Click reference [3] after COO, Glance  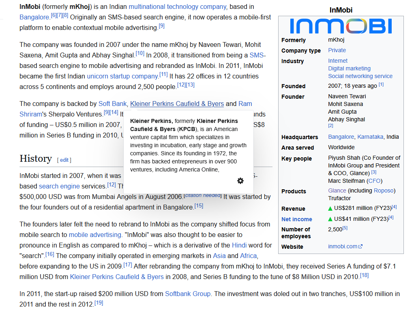[x=373, y=172]
